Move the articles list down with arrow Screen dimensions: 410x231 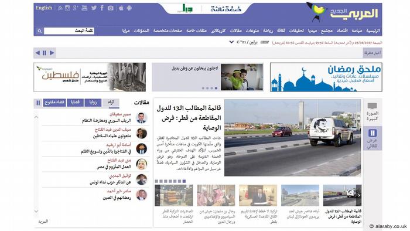(x=36, y=211)
